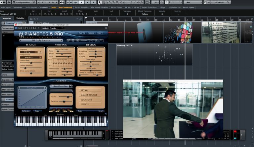254x147 pixels.
Task: Toggle Read automation R in the plugin header
Action: pyautogui.click(x=24, y=28)
